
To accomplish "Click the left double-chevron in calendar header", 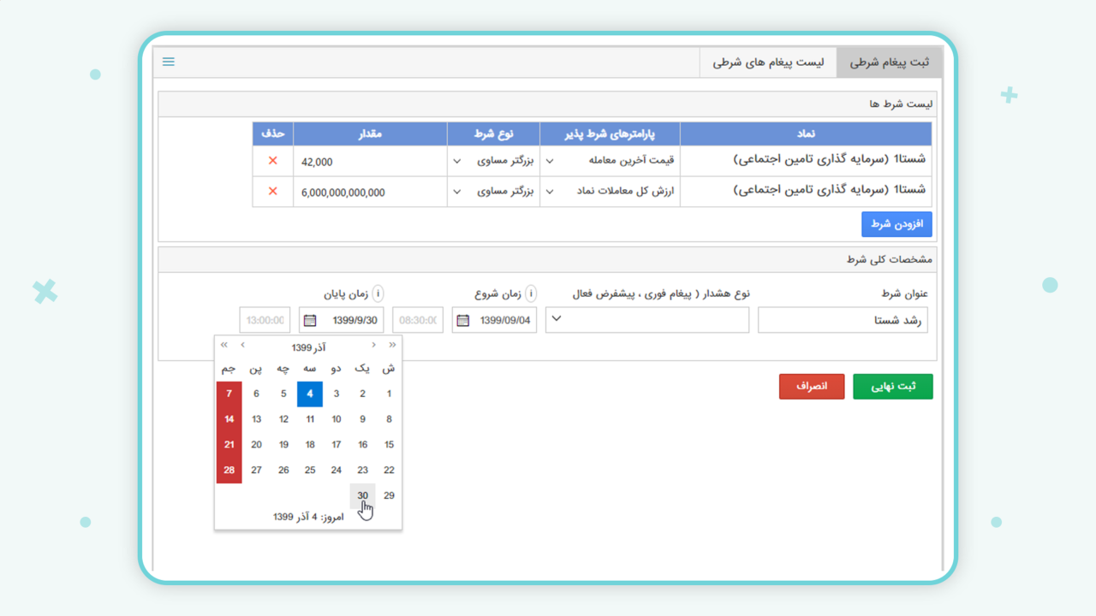I will point(223,345).
